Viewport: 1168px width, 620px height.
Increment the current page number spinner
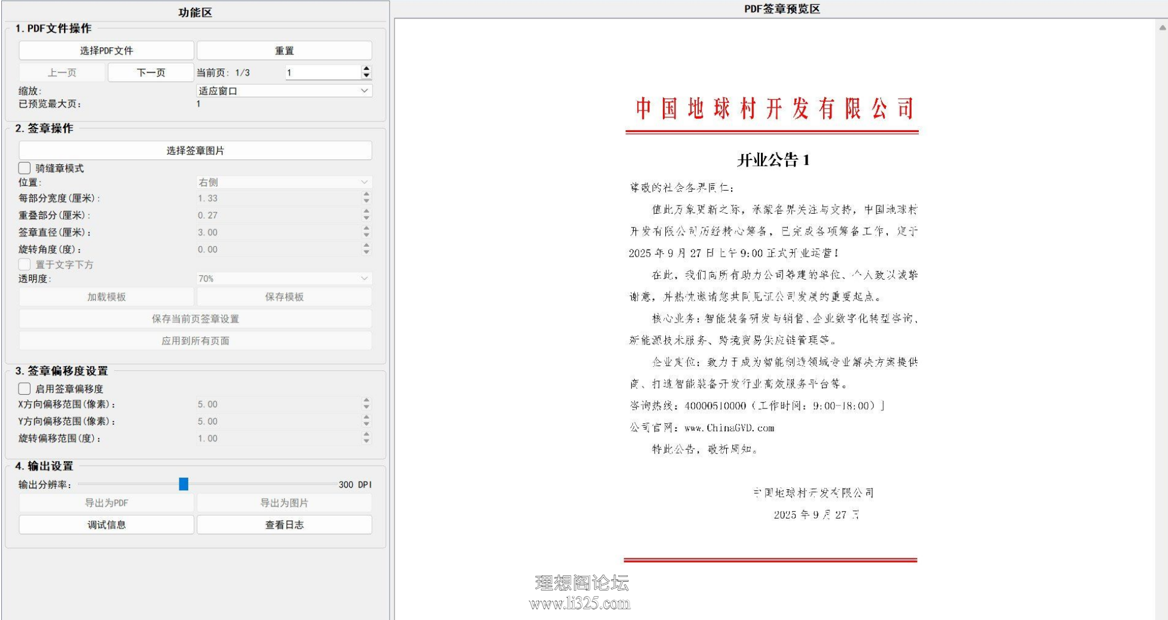tap(366, 69)
